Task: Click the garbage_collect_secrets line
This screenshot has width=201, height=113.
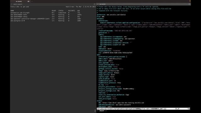Action: tap(111, 69)
